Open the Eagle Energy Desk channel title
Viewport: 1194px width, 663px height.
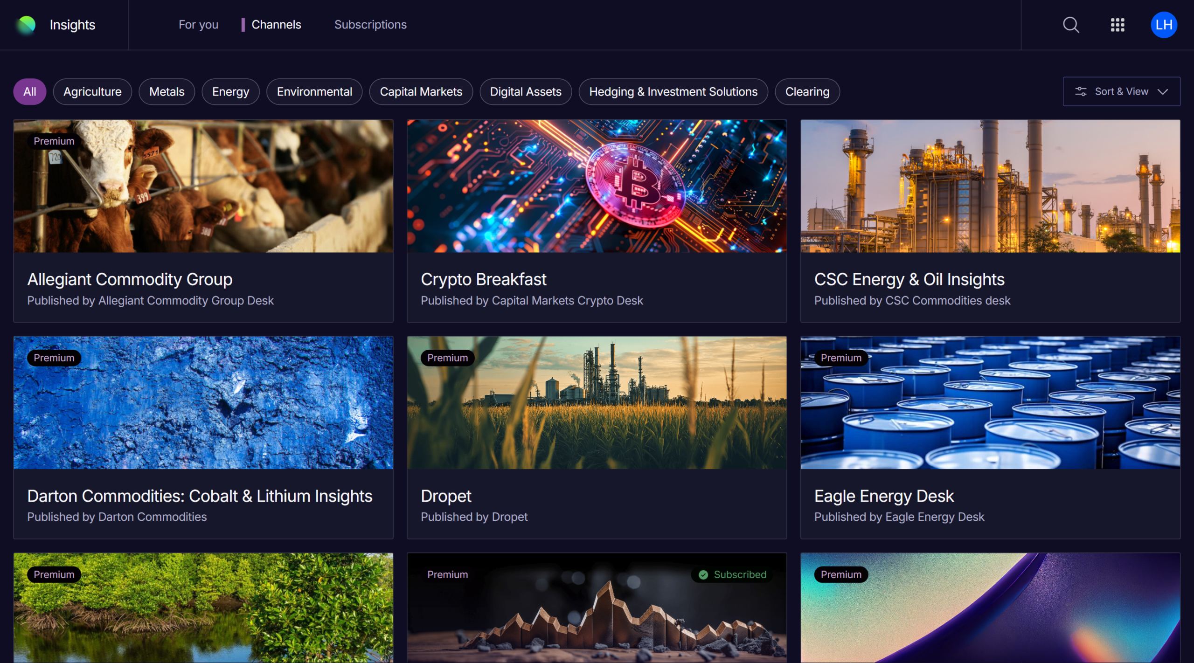coord(884,496)
